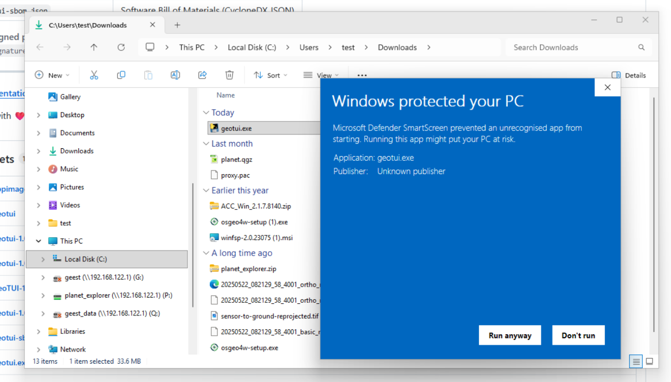Expand the Documents tree node
The height and width of the screenshot is (382, 671).
(39, 133)
